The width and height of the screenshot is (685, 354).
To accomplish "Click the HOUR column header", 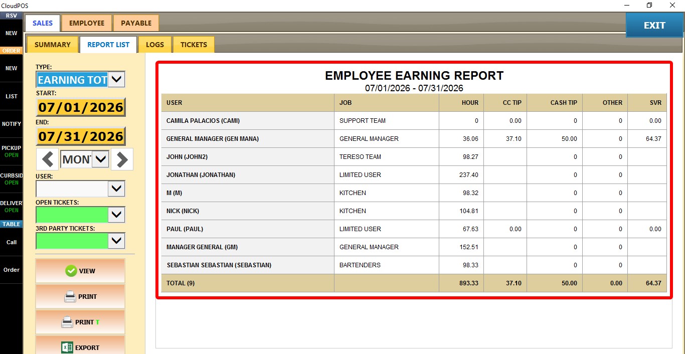I will click(x=461, y=102).
